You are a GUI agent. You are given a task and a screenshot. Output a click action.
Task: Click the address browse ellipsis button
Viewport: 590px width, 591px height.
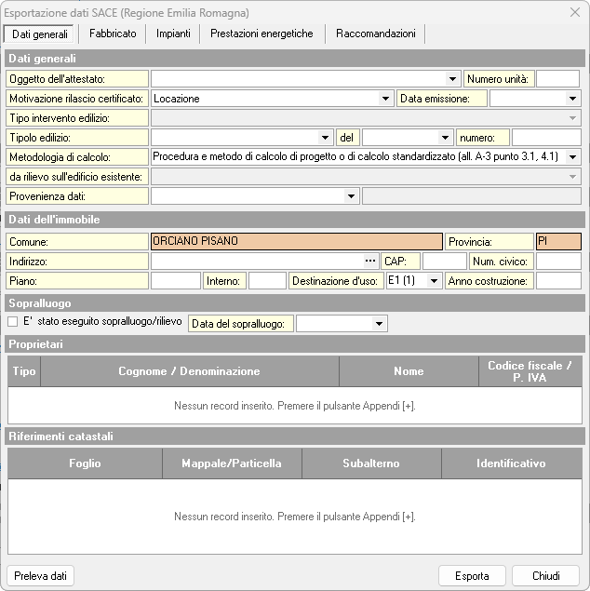tap(371, 262)
